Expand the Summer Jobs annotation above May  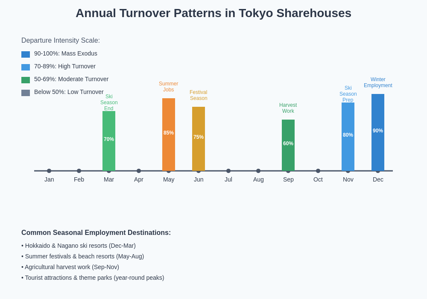pyautogui.click(x=168, y=87)
